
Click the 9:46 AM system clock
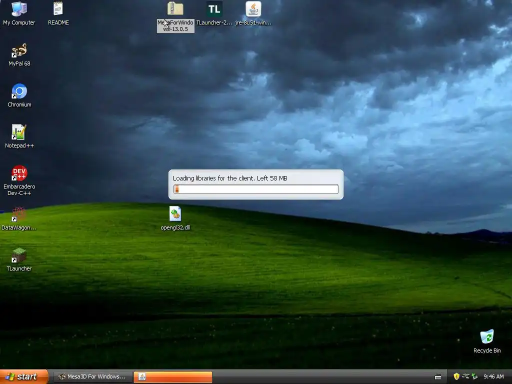point(493,376)
